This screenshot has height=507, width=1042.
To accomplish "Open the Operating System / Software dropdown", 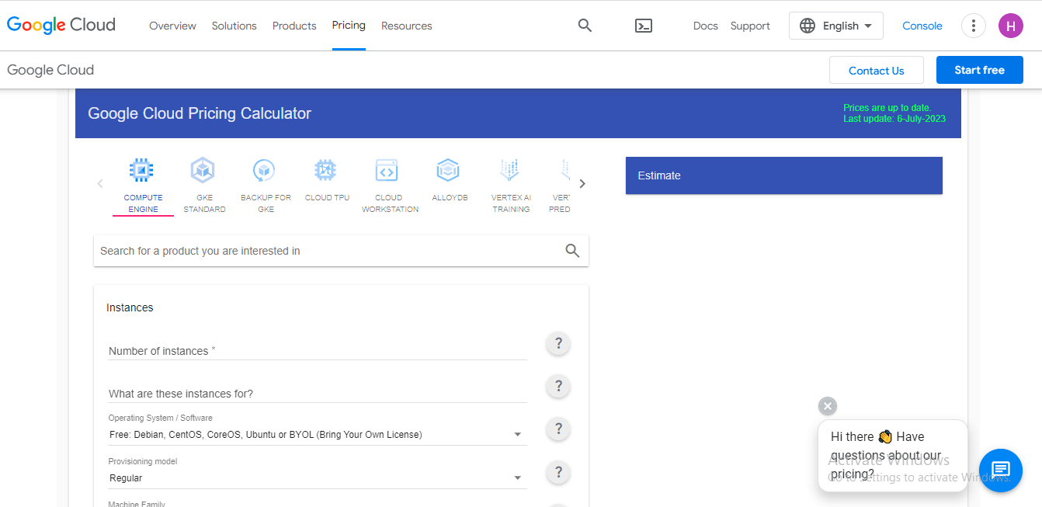I will click(318, 435).
